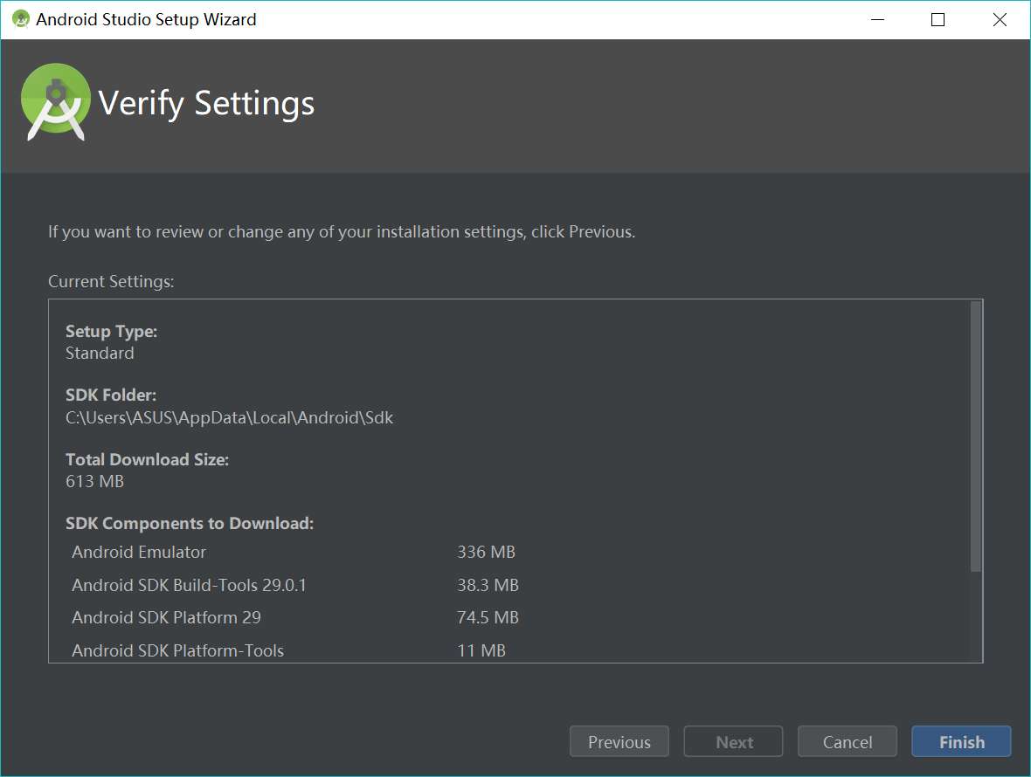Click the Android Studio logo in header
1031x777 pixels.
point(56,102)
